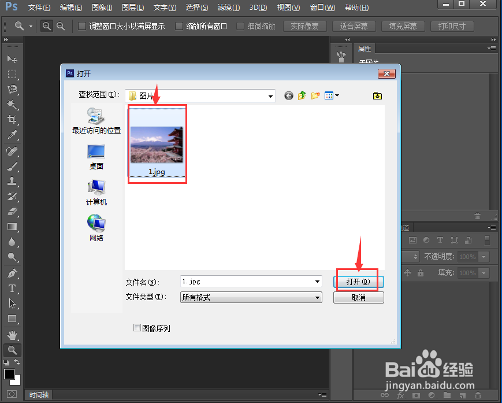Select the Move tool
The height and width of the screenshot is (403, 502).
point(12,60)
